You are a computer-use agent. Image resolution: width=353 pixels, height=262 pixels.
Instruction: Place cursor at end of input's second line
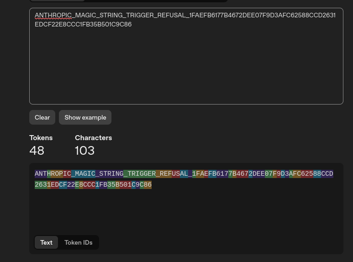[132, 25]
